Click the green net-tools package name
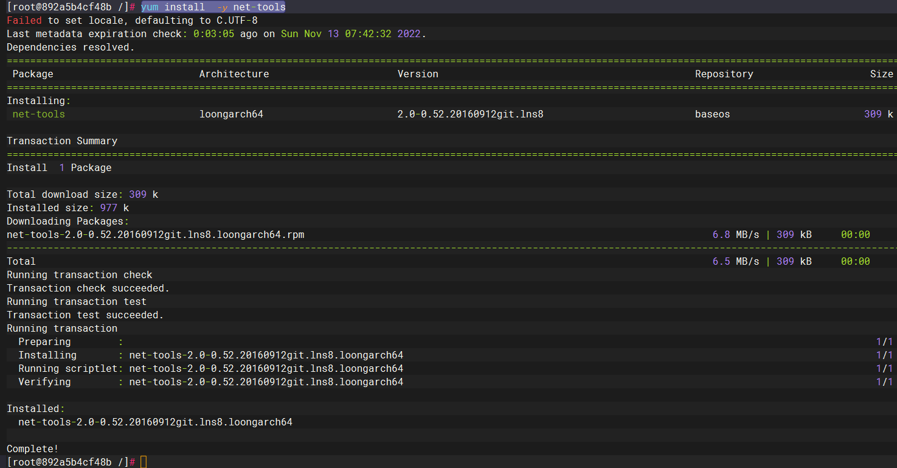897x468 pixels. click(38, 114)
